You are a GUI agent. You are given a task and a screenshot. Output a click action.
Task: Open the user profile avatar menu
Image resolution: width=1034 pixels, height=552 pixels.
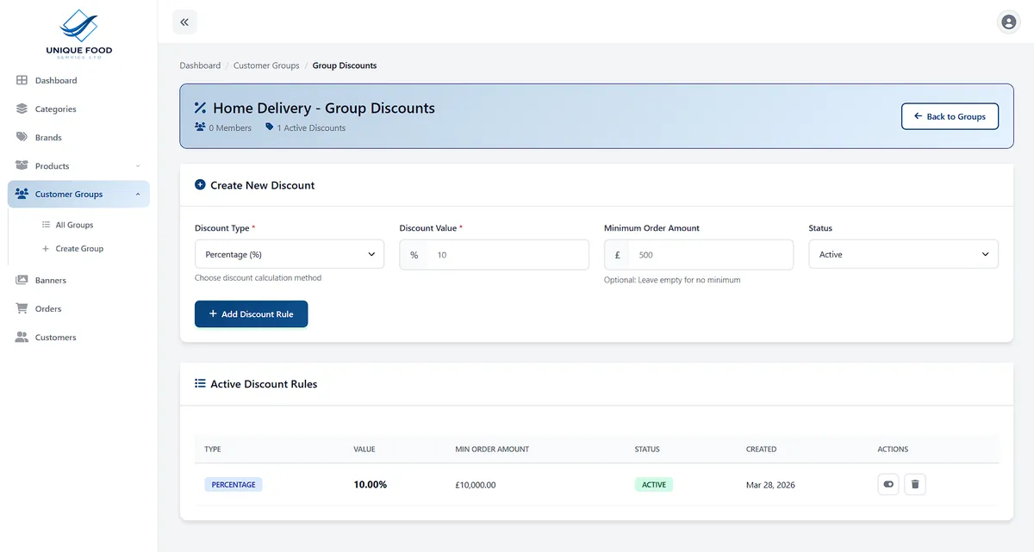[x=1008, y=22]
